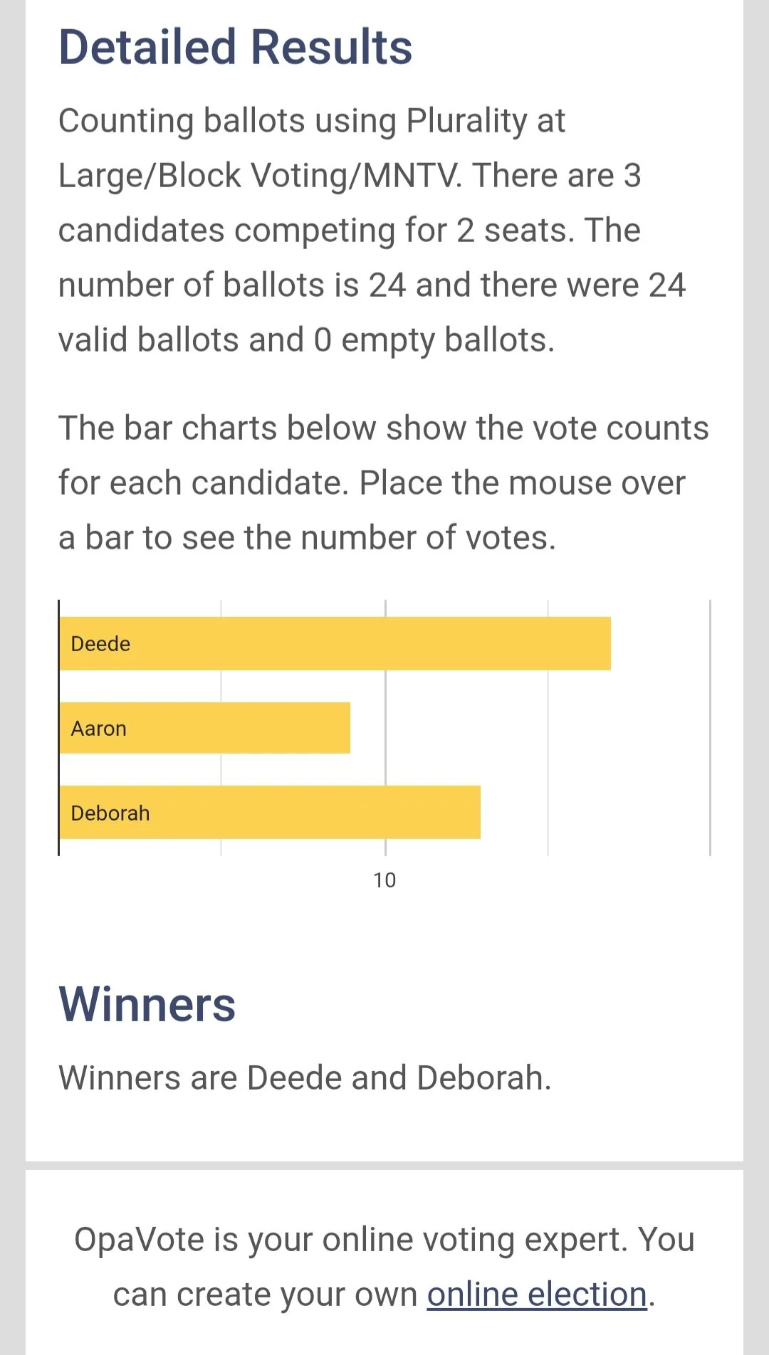Viewport: 769px width, 1355px height.
Task: Click the 10 axis tick label
Action: [384, 880]
